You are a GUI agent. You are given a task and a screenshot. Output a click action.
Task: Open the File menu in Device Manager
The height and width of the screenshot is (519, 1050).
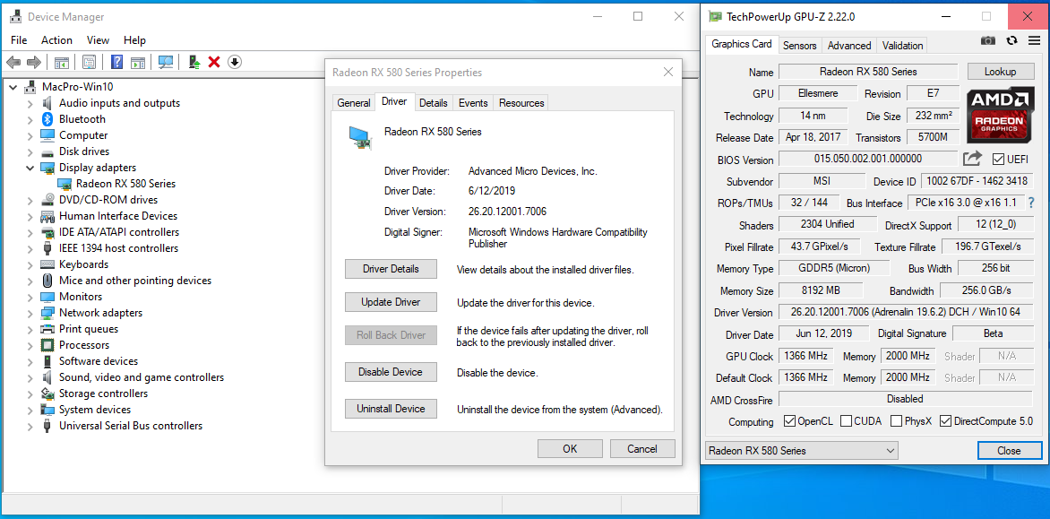[19, 40]
